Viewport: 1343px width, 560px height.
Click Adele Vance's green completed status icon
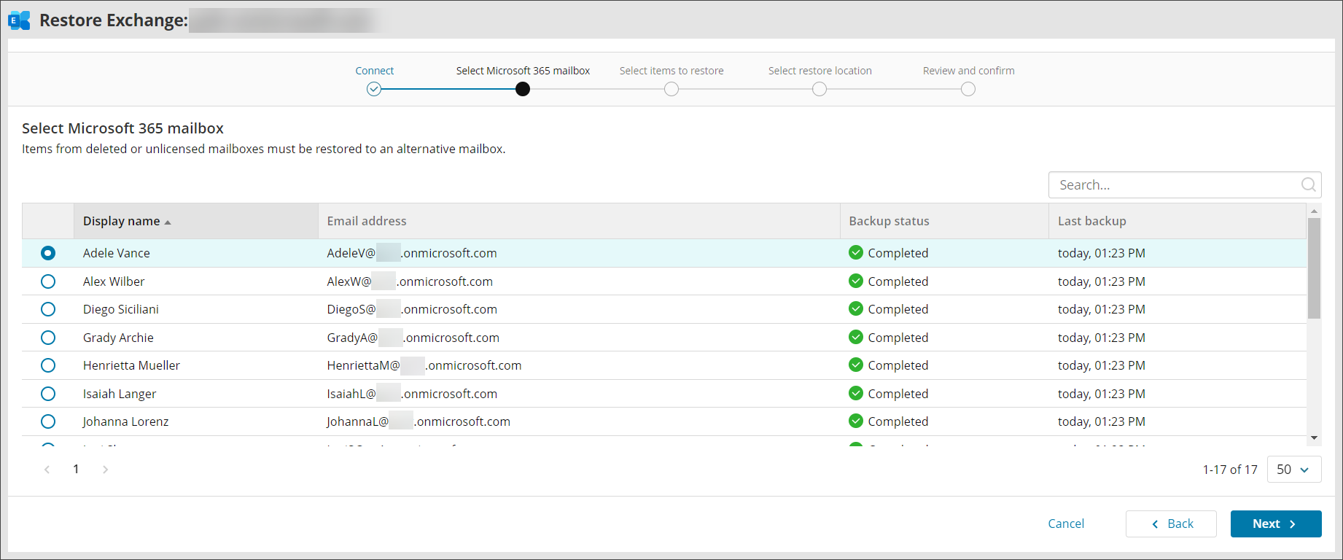click(856, 253)
